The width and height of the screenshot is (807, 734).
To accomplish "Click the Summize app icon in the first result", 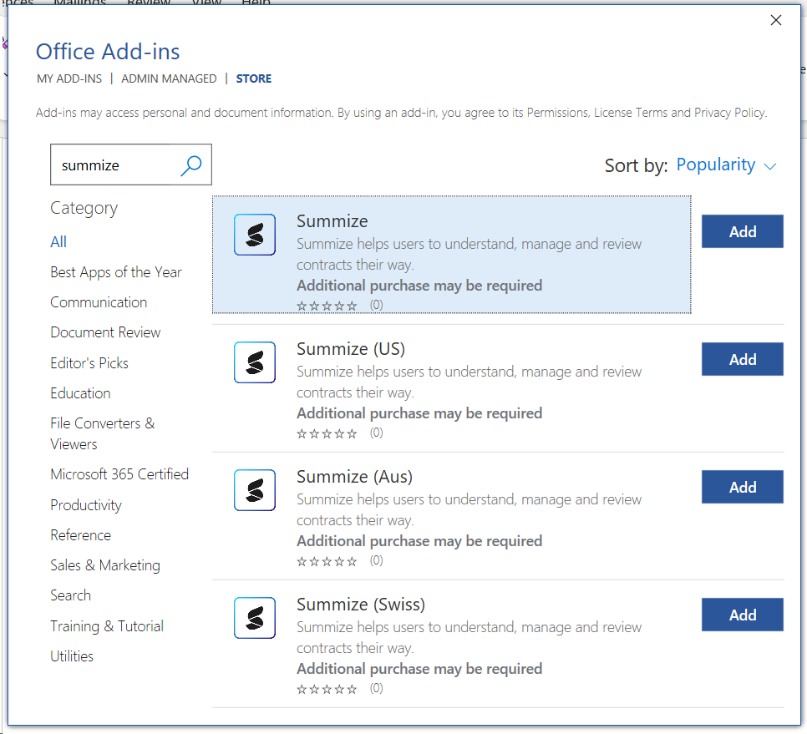I will coord(254,235).
